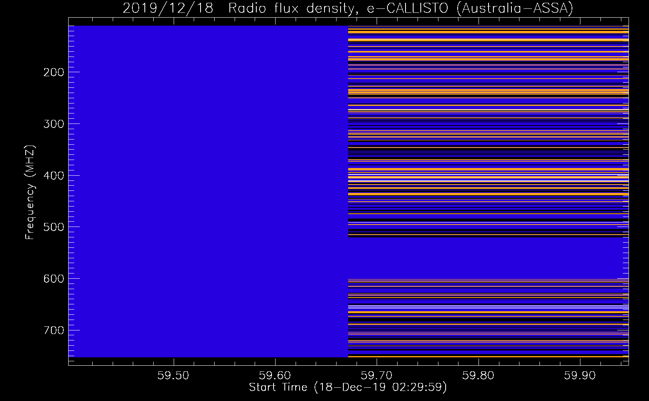
Task: Click the 200 frequency tick label
Action: 54,72
